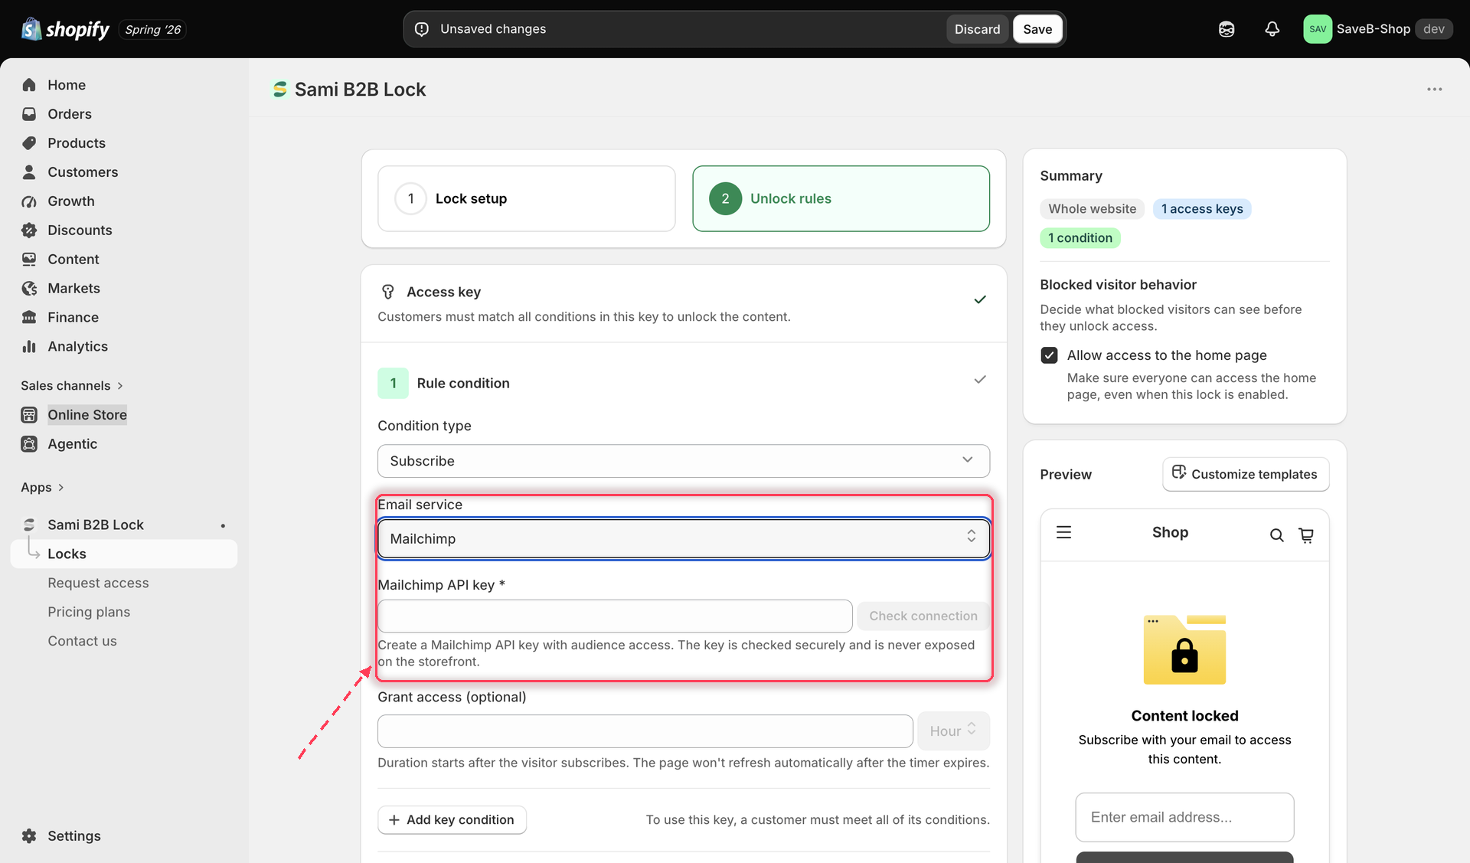
Task: Click the Agentic channel icon
Action: pos(29,444)
